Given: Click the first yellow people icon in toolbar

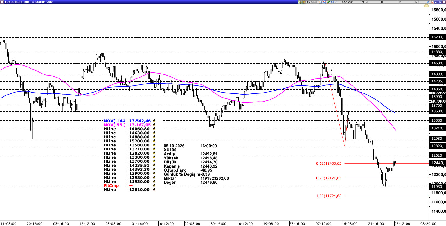Looking at the screenshot, I should (x=300, y=2).
